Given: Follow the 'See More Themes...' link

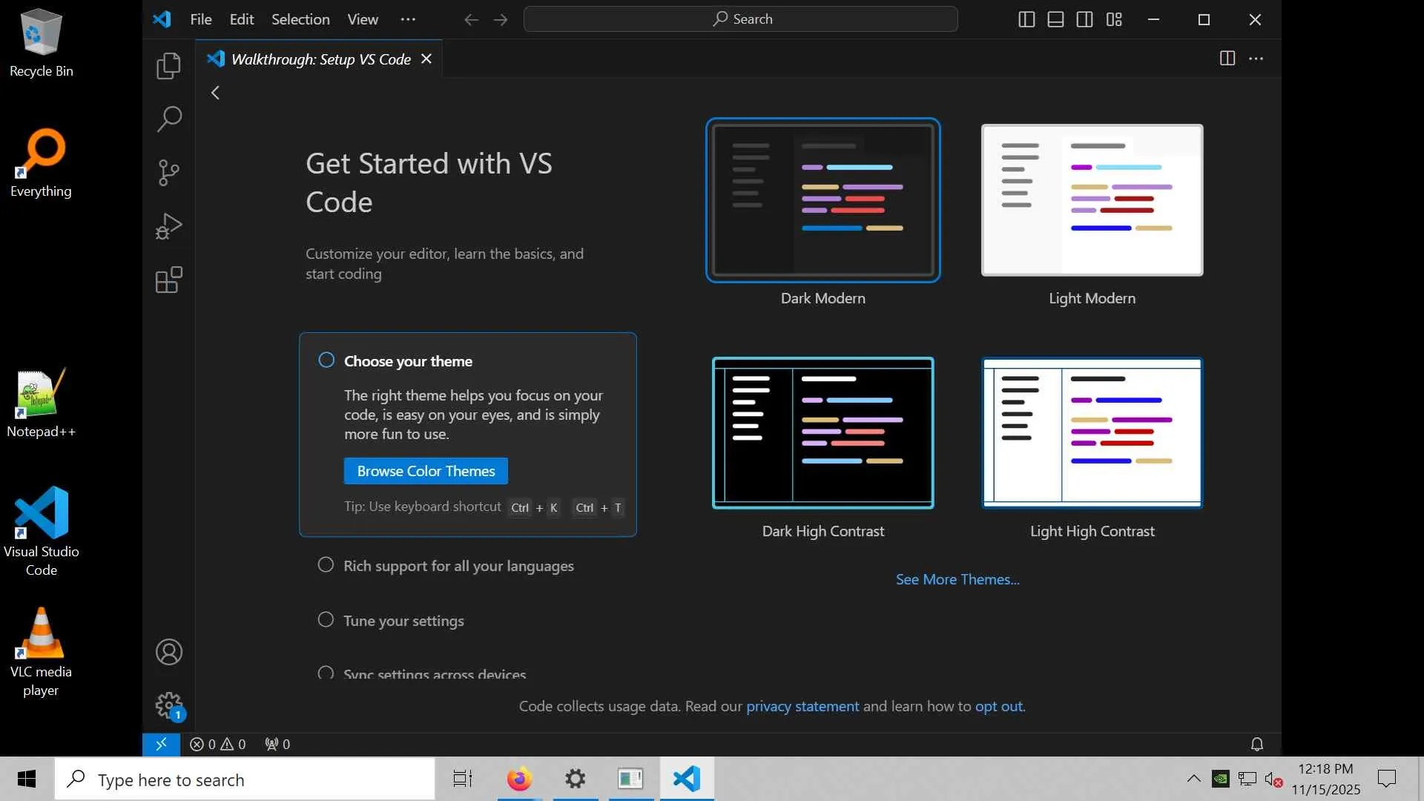Looking at the screenshot, I should click(x=957, y=579).
